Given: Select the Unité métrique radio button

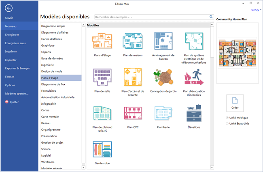Looking at the screenshot, I should (227, 118).
